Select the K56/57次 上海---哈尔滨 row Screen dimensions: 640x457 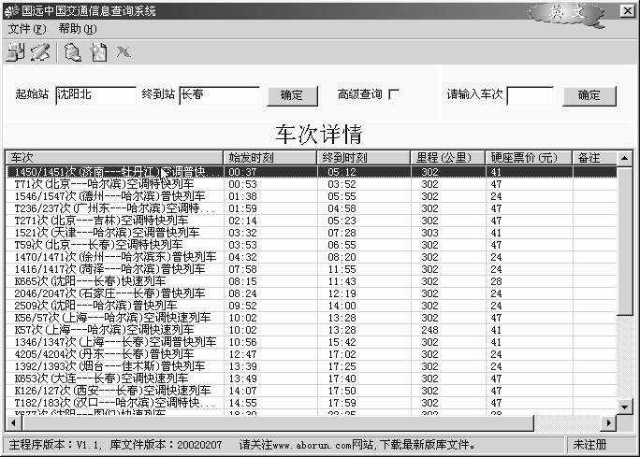pyautogui.click(x=311, y=318)
